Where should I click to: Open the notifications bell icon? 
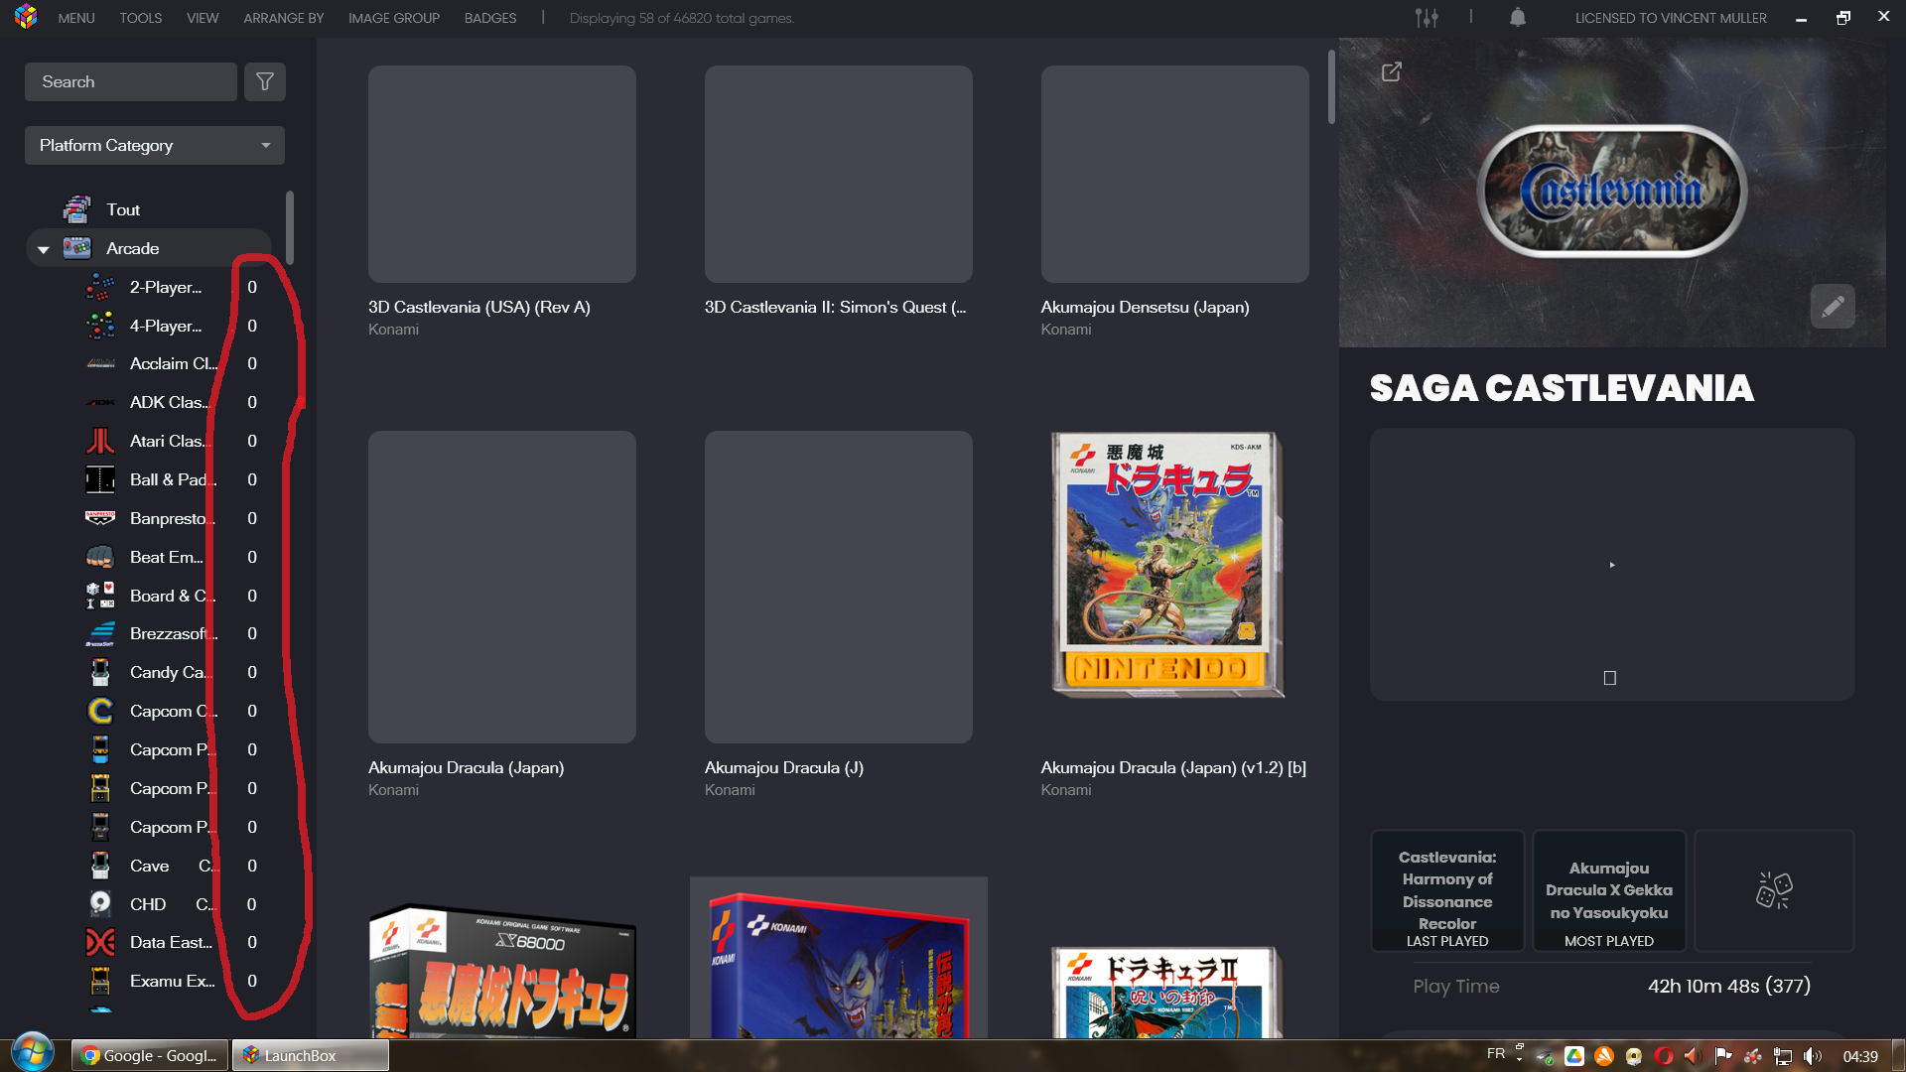(1517, 18)
